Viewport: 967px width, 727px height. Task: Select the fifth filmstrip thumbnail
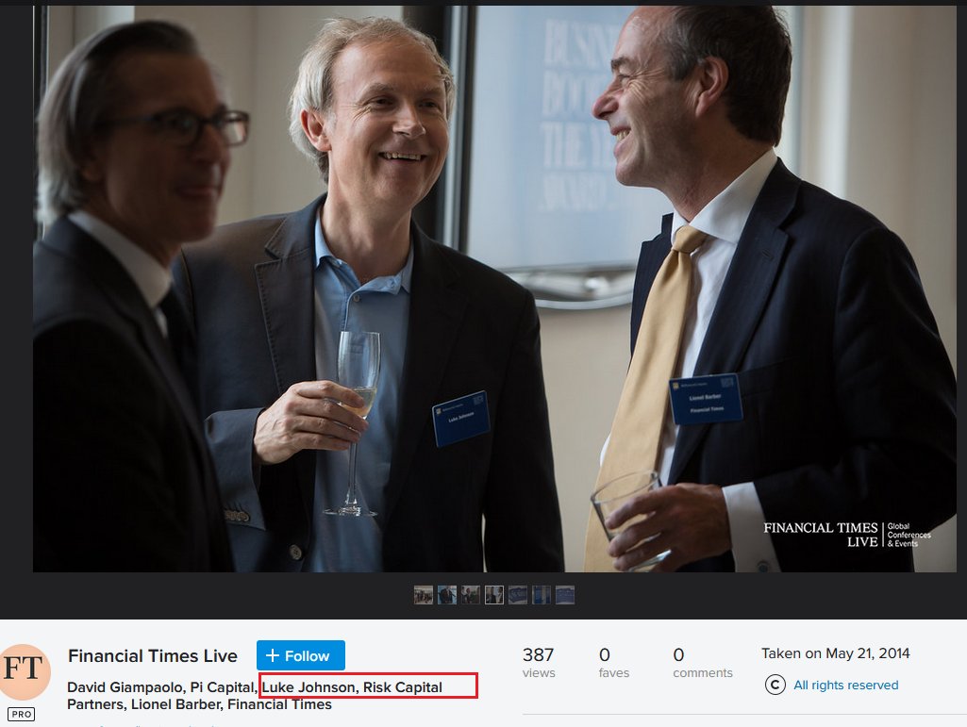[518, 595]
